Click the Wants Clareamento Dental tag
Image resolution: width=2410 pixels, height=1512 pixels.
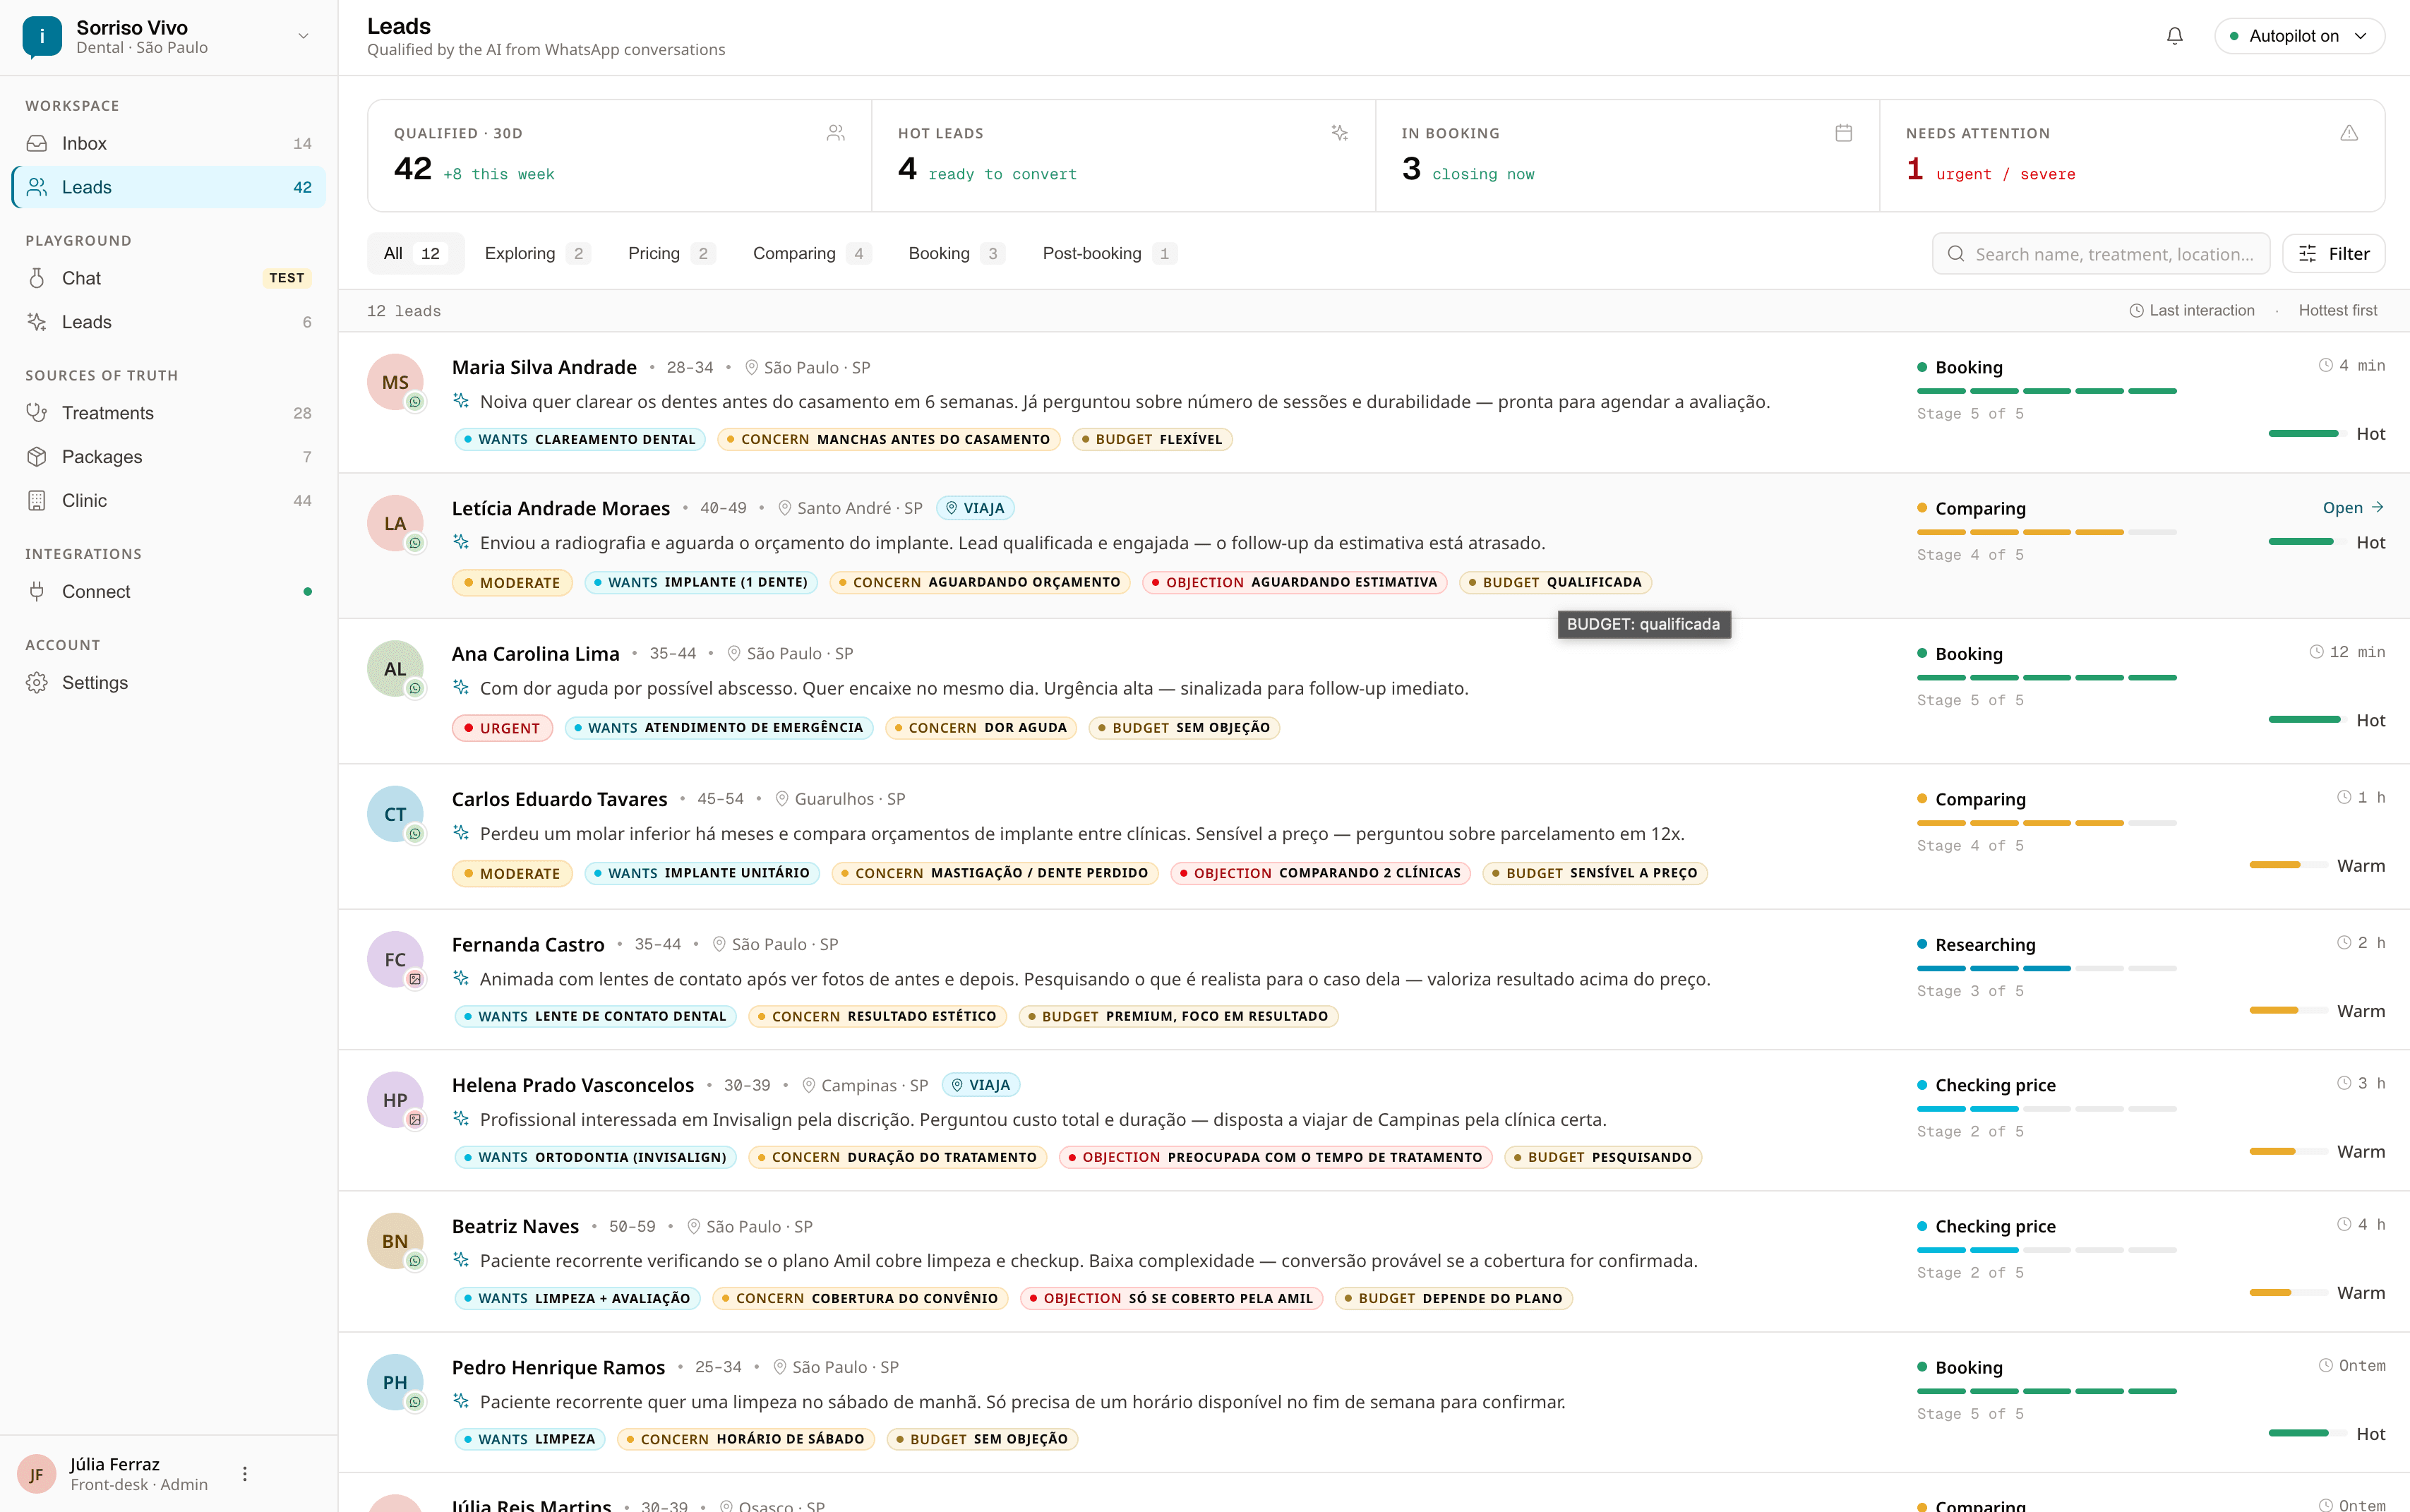pyautogui.click(x=580, y=439)
